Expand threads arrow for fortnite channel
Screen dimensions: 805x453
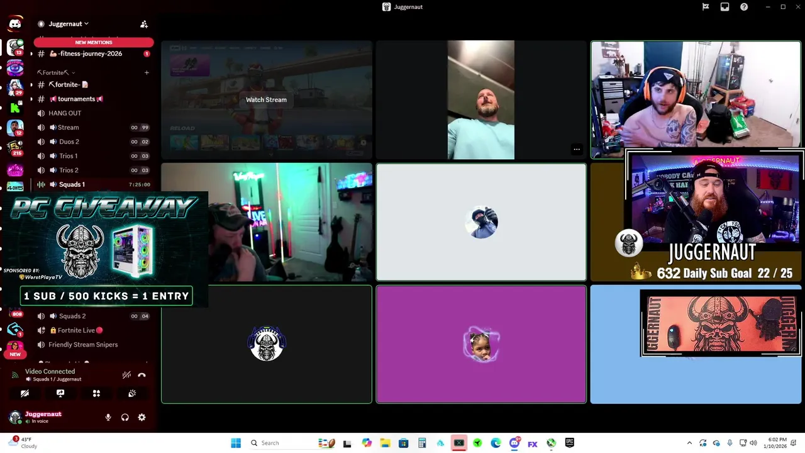[x=31, y=84]
